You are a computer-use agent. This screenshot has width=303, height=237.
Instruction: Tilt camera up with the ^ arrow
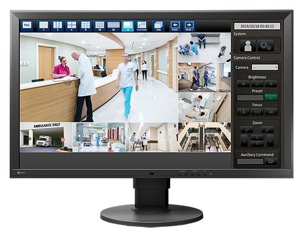[257, 138]
